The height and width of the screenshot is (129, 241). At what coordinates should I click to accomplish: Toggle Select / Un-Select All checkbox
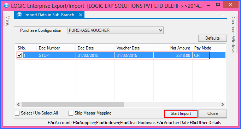(x=17, y=113)
